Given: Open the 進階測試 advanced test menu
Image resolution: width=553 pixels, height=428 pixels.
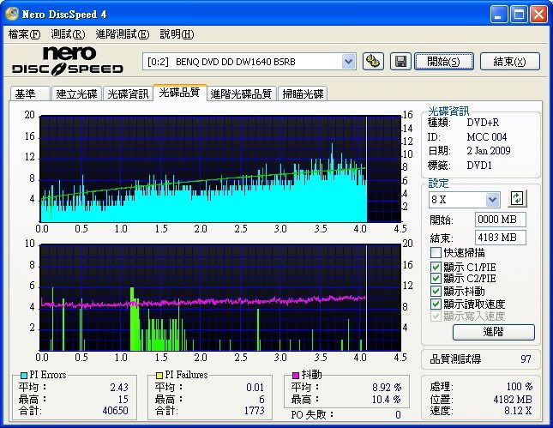Looking at the screenshot, I should point(122,34).
